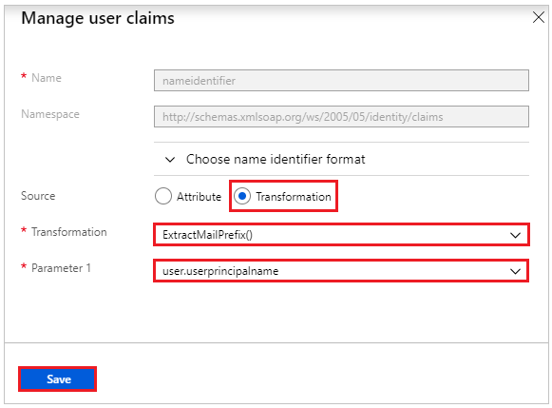Open the ExtractMailPrefix() transformation dropdown
This screenshot has width=552, height=408.
point(341,235)
